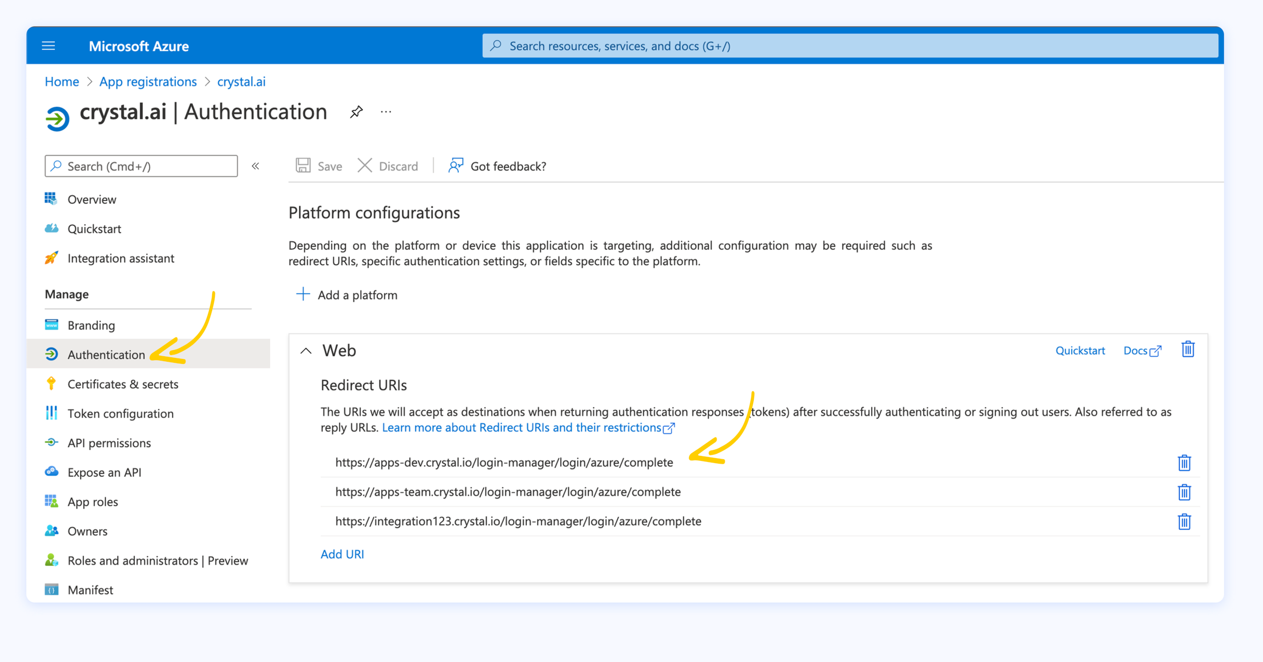
Task: Delete the apps-team redirect URI
Action: (x=1184, y=492)
